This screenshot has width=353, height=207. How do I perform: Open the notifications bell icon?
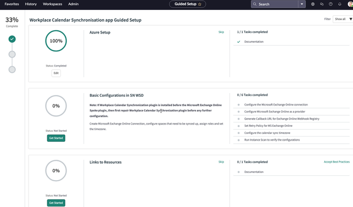click(x=340, y=4)
